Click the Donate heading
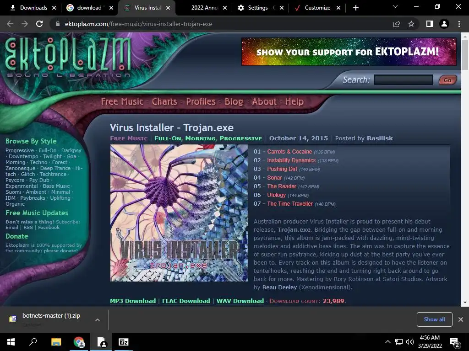 pyautogui.click(x=17, y=236)
